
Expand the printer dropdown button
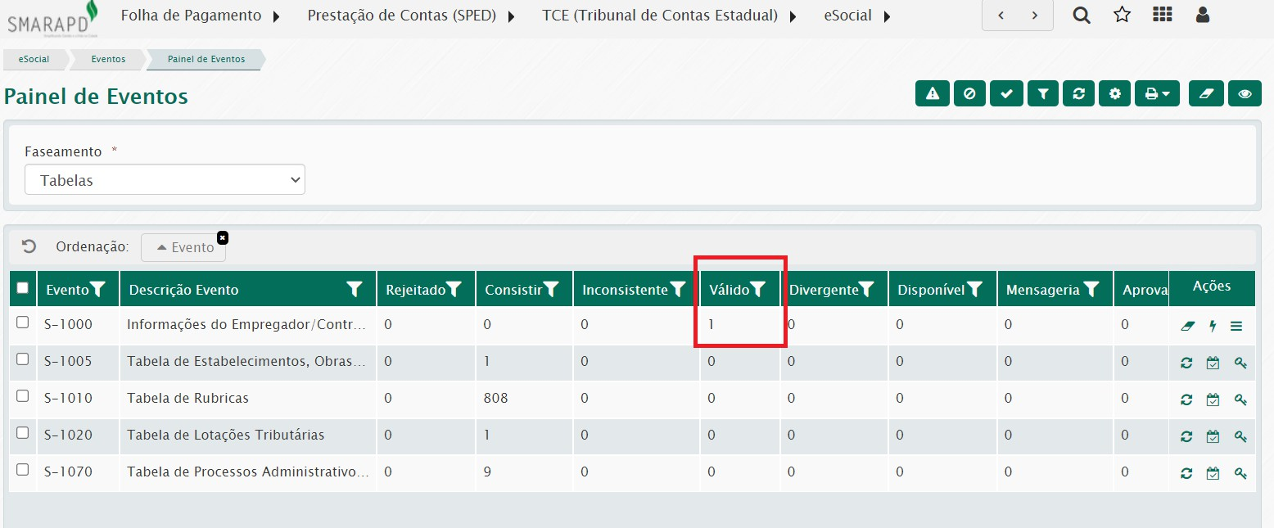click(1156, 94)
